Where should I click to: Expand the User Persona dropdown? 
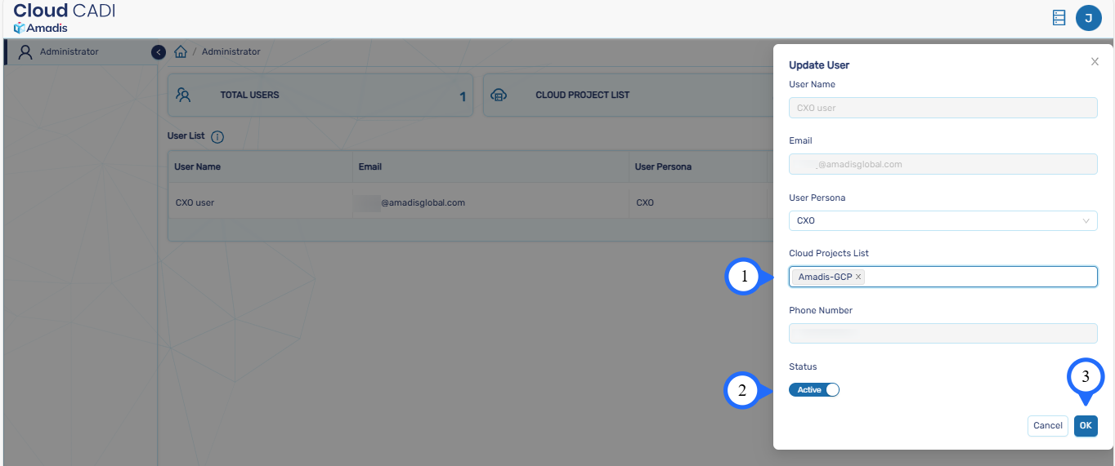pos(943,221)
